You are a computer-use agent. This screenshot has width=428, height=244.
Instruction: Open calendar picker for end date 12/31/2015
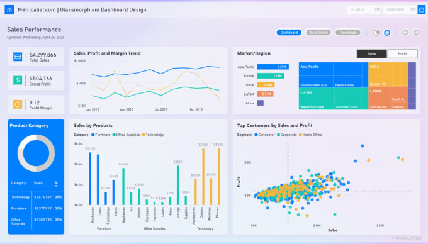pos(413,9)
